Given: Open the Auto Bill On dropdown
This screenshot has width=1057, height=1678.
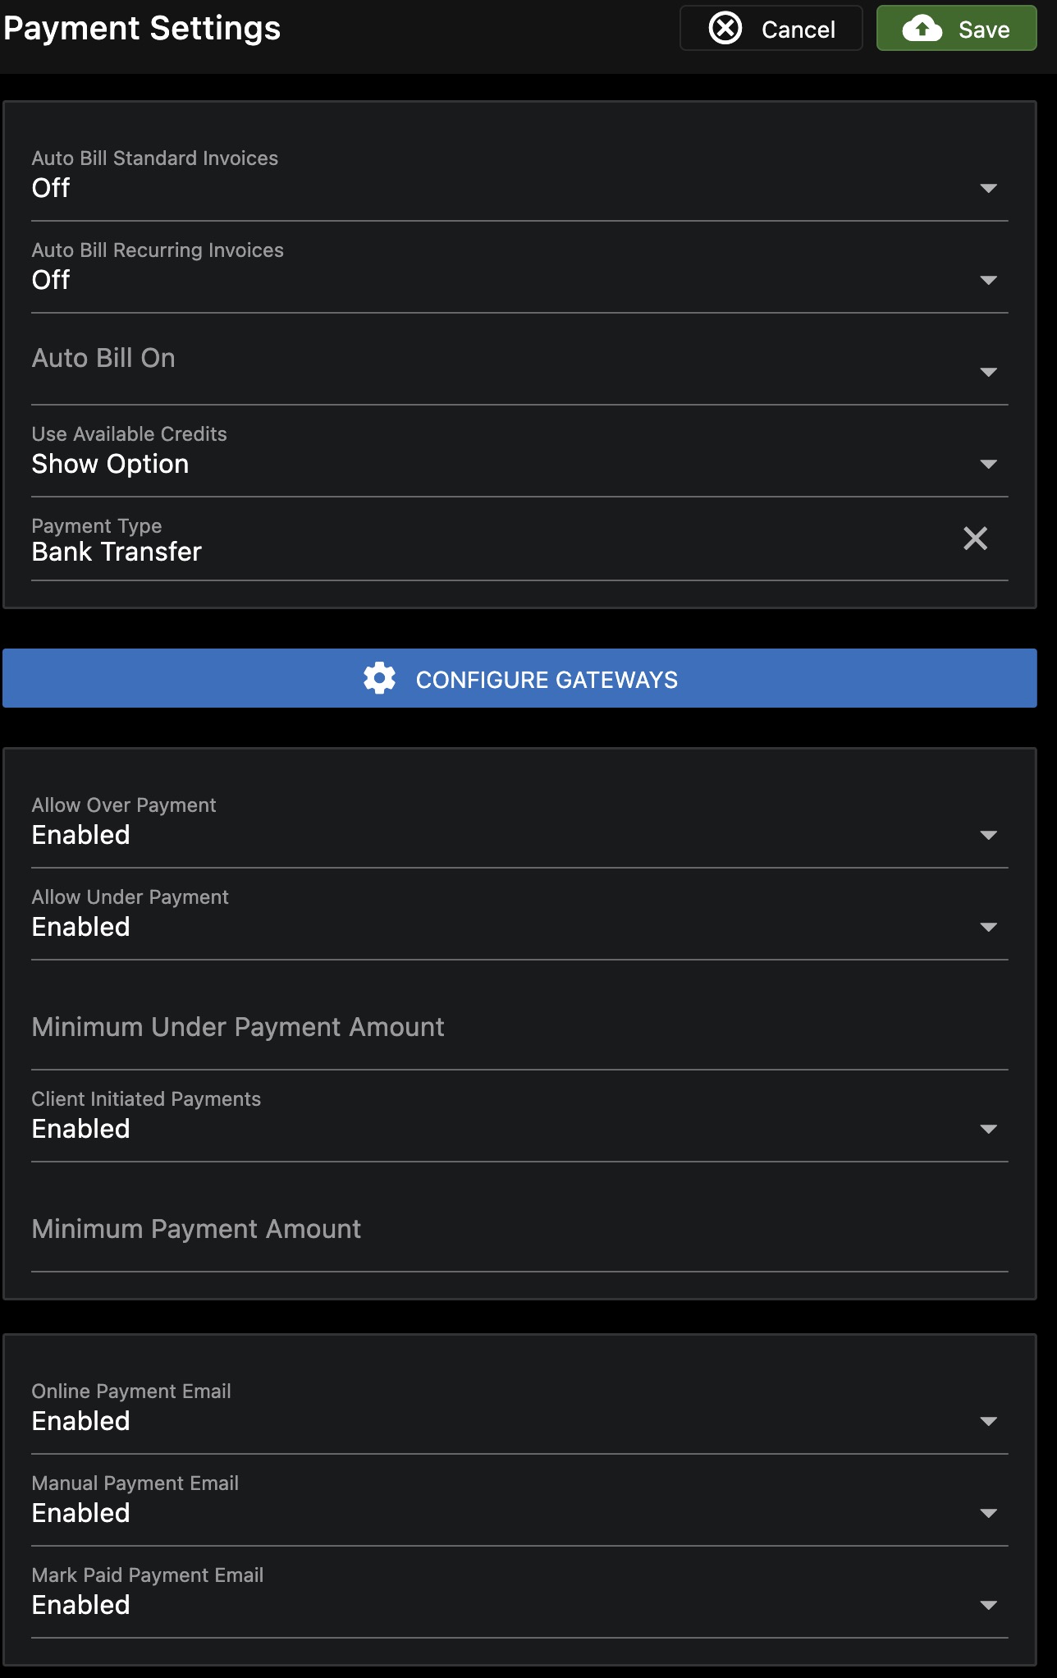Looking at the screenshot, I should 519,359.
